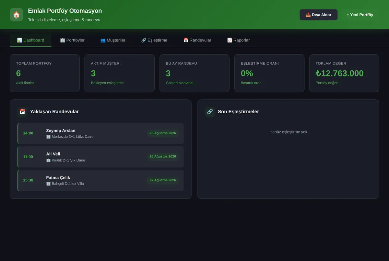The image size is (389, 261).
Task: Click the Toplam Portföy stat card
Action: (x=45, y=73)
